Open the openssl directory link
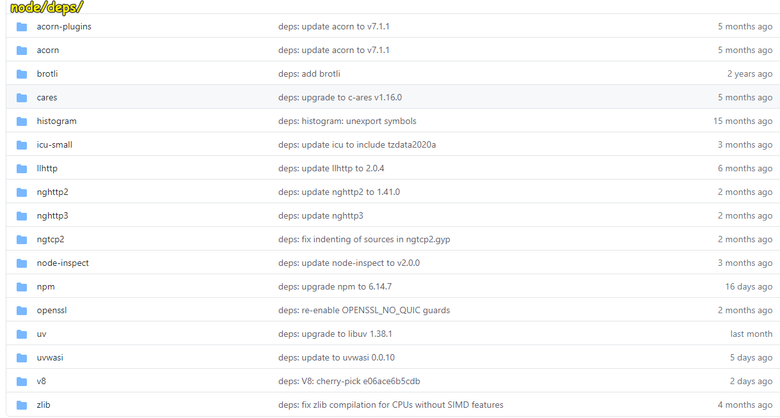The width and height of the screenshot is (780, 418). pos(52,311)
